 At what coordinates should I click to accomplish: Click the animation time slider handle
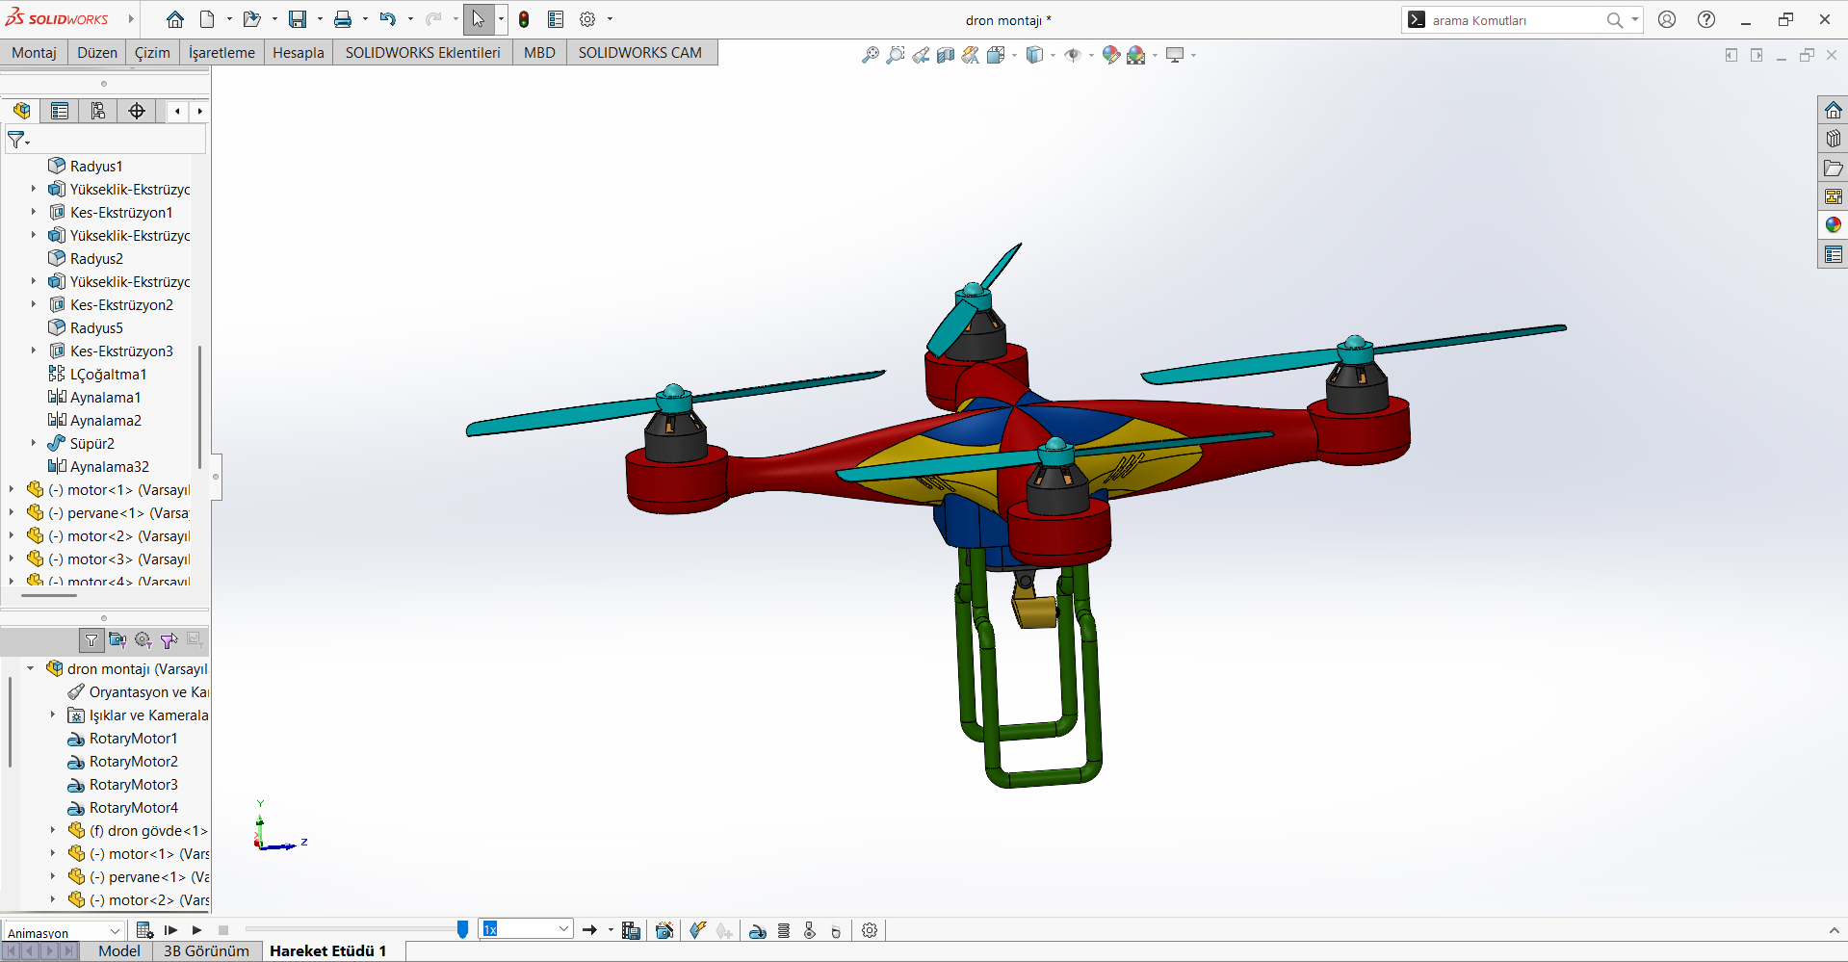click(x=462, y=929)
